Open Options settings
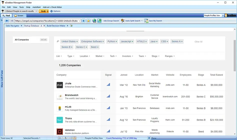 [55, 11]
